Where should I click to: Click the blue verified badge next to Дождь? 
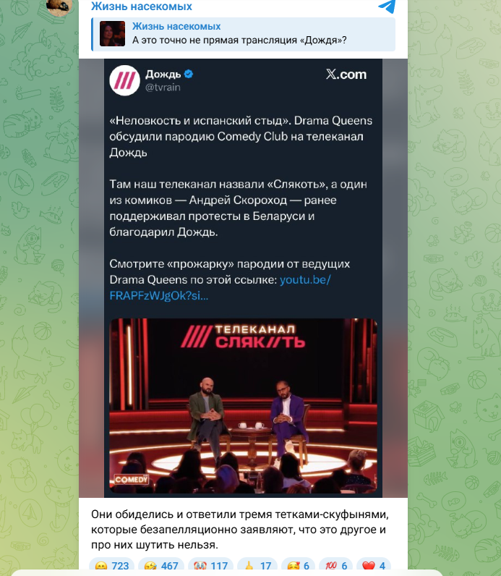pyautogui.click(x=189, y=75)
